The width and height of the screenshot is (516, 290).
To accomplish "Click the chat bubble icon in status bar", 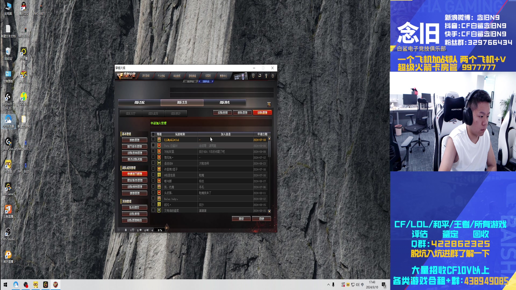I will tap(141, 230).
